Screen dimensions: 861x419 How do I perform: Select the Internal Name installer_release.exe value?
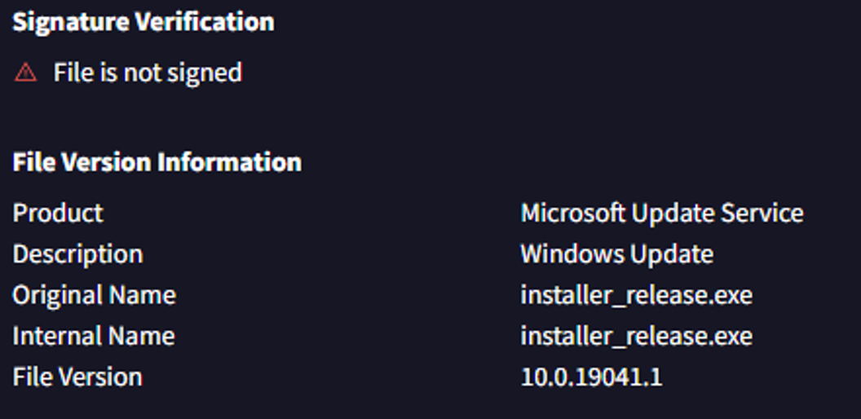click(x=636, y=336)
